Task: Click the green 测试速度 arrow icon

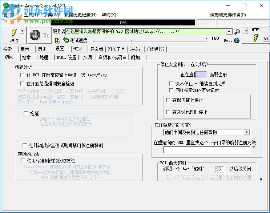Action: 66,40
